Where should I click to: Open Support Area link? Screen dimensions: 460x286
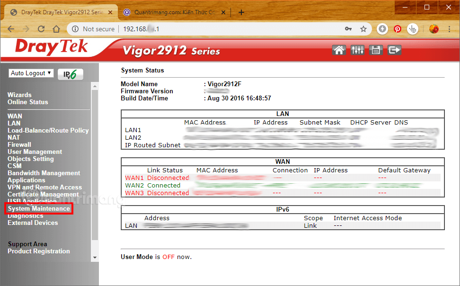pyautogui.click(x=27, y=244)
